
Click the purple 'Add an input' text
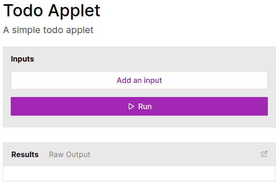click(x=139, y=81)
